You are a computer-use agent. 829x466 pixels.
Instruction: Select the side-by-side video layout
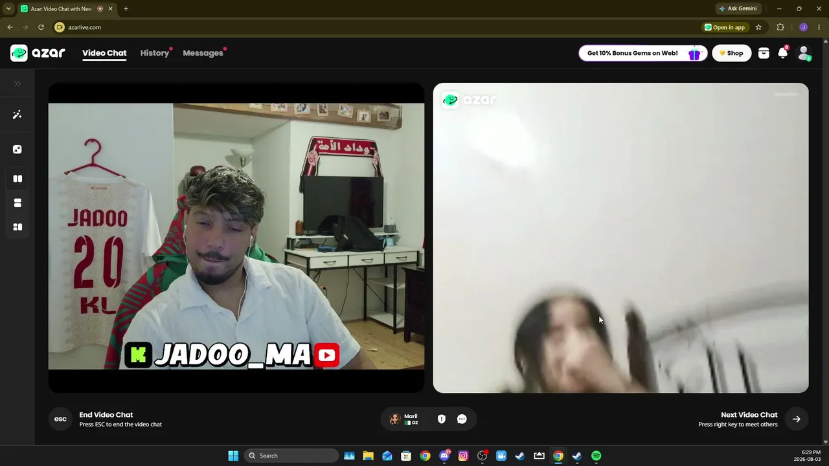(17, 179)
